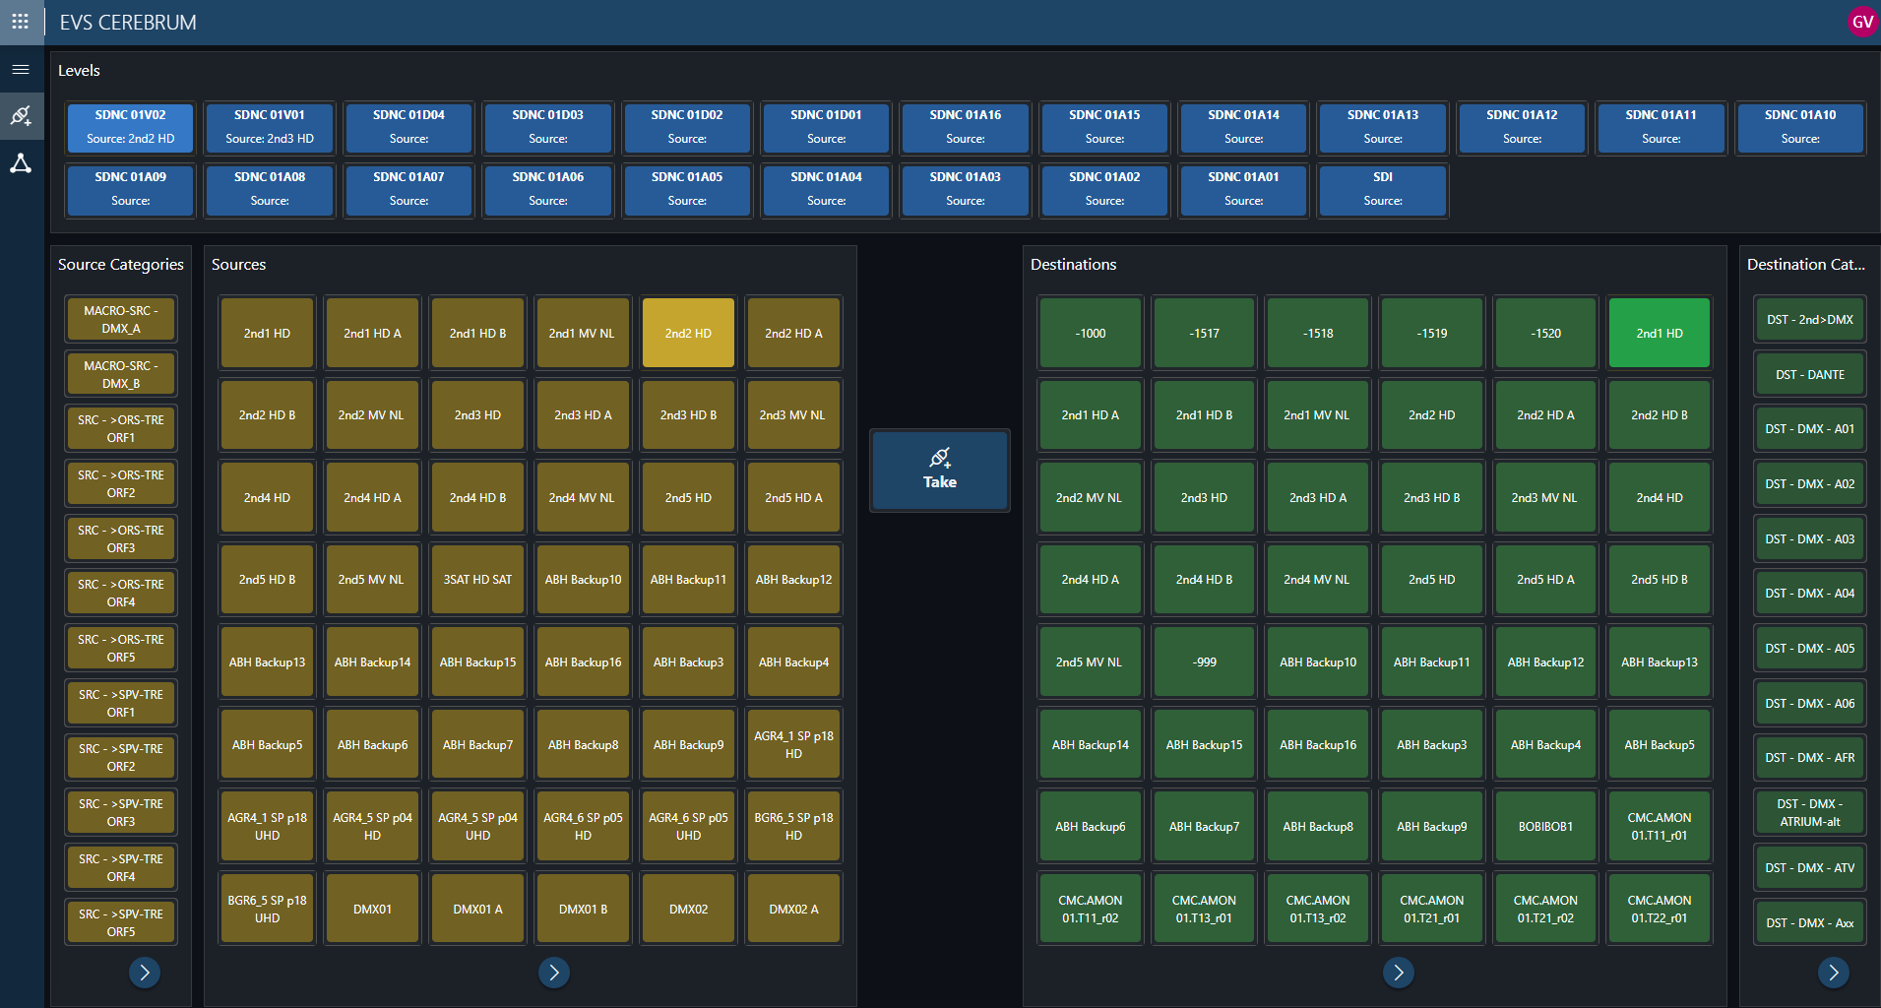Select source BGR6_5 SP p18 UHD
The image size is (1881, 1008).
pyautogui.click(x=267, y=909)
